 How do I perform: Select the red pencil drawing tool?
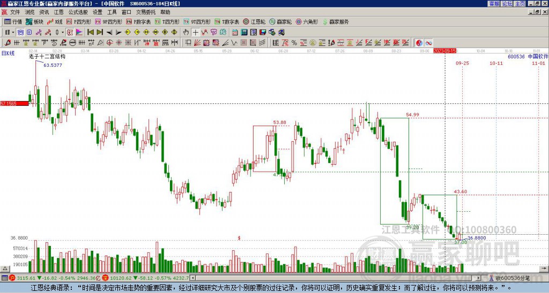coord(8,43)
